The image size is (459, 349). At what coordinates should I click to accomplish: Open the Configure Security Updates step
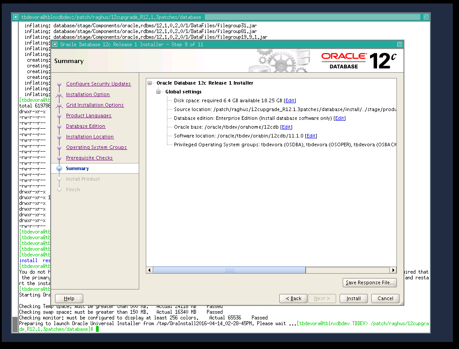[x=98, y=84]
